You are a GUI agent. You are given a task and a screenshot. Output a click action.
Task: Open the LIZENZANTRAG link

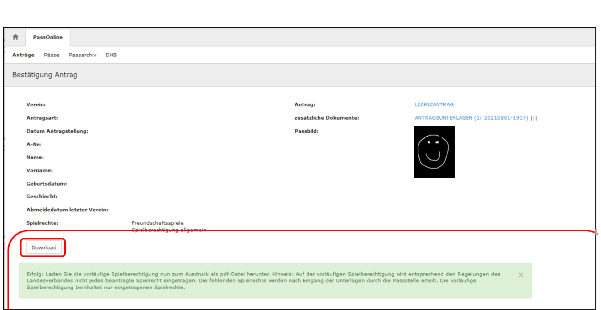[x=434, y=105]
